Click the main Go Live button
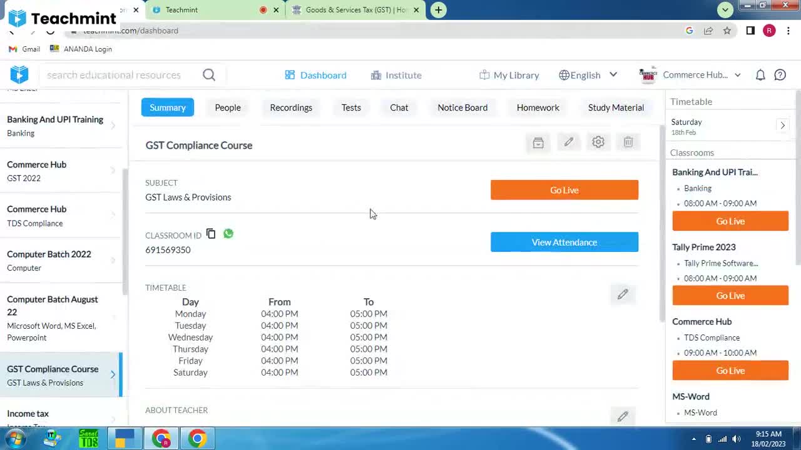Viewport: 801px width, 450px height. click(564, 190)
